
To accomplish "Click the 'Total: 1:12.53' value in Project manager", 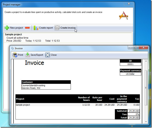I will point(52,41).
